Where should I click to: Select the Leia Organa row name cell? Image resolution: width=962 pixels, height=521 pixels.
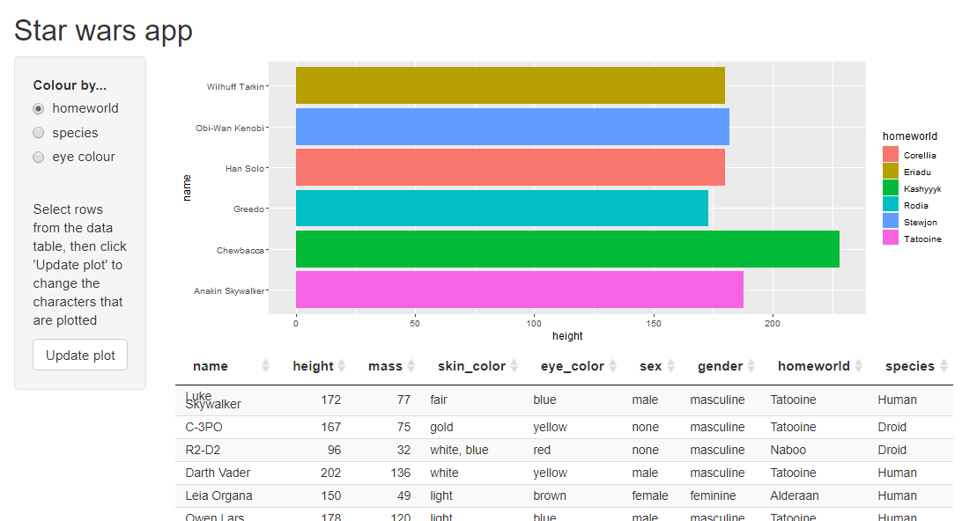(219, 495)
